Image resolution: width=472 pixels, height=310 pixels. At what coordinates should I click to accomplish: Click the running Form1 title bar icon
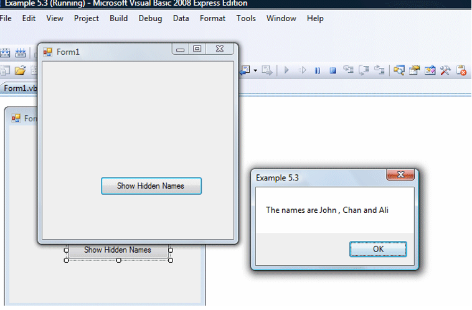[x=47, y=52]
